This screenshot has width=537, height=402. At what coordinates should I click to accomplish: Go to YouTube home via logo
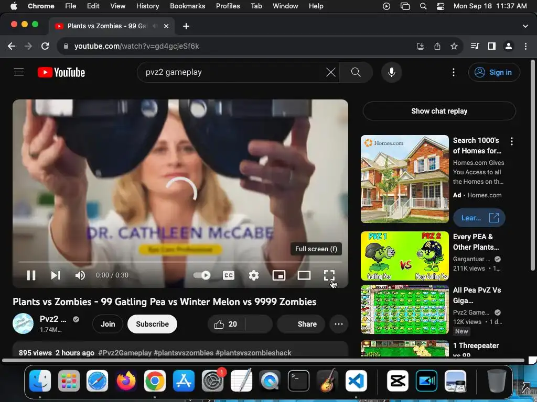pyautogui.click(x=61, y=72)
